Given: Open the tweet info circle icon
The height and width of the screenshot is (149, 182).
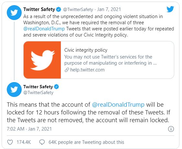Looking at the screenshot, I should [171, 129].
